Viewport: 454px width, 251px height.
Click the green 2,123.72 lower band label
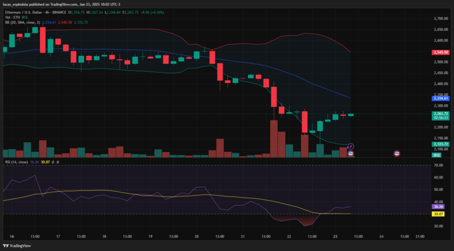[441, 144]
